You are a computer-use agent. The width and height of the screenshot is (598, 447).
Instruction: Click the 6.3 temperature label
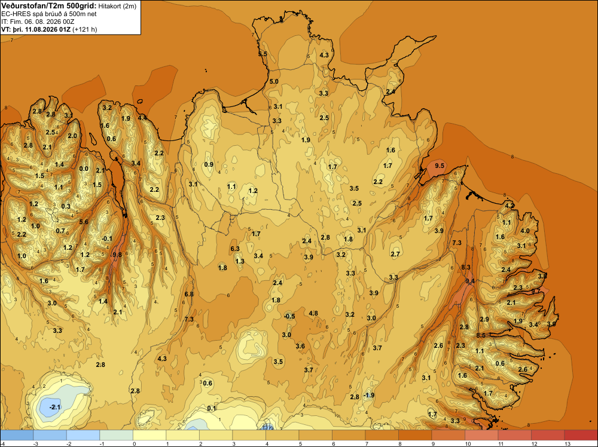click(235, 249)
